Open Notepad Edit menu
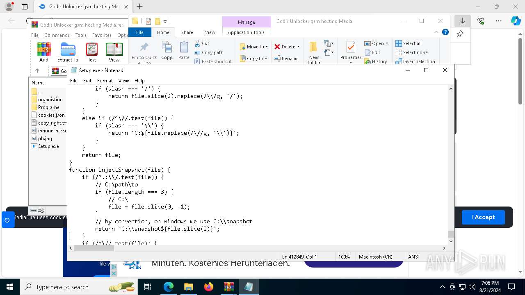Image resolution: width=525 pixels, height=295 pixels. tap(87, 81)
